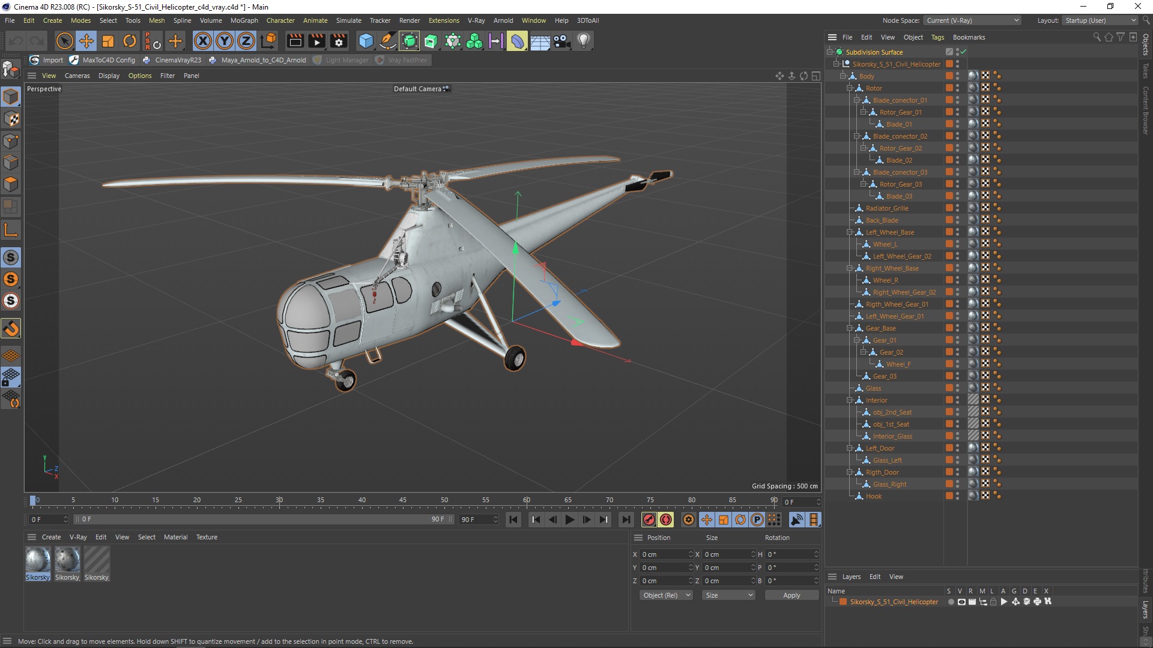Image resolution: width=1153 pixels, height=648 pixels.
Task: Click the Live Selection tool icon
Action: [x=64, y=41]
